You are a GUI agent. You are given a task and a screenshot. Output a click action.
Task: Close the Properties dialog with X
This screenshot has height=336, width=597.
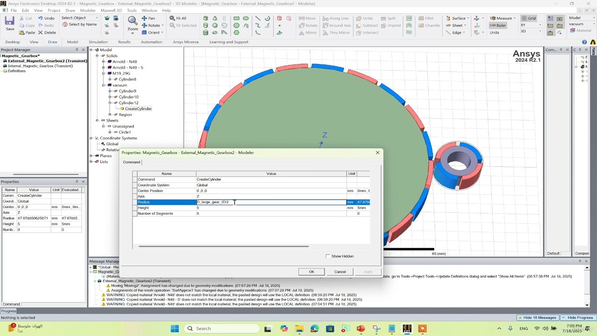click(x=377, y=153)
